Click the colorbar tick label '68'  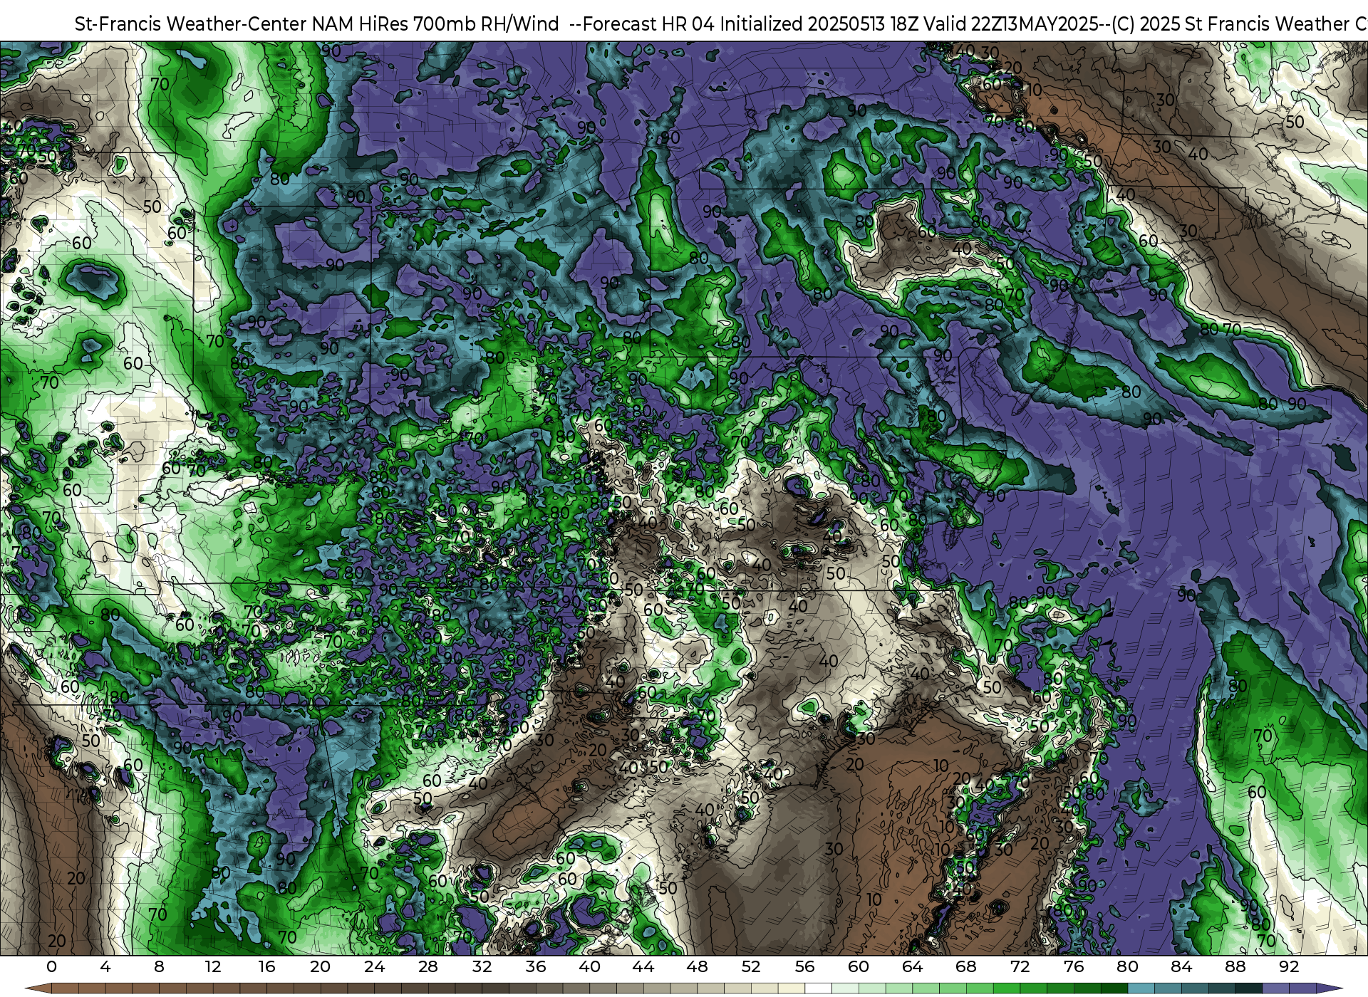click(x=966, y=966)
